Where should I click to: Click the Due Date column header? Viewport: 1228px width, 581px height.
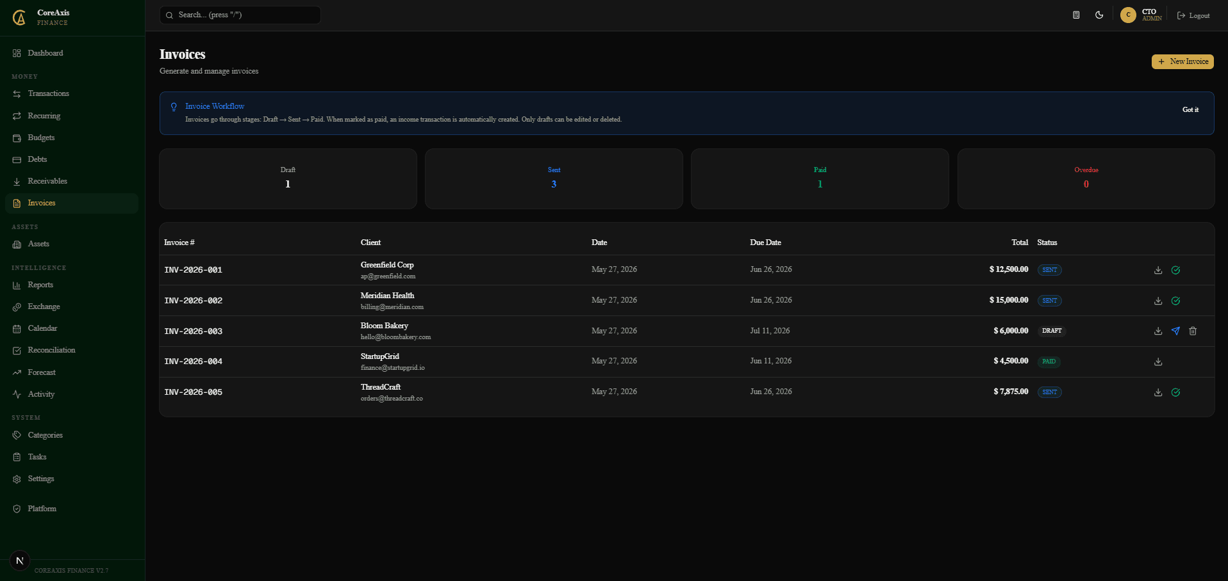765,243
